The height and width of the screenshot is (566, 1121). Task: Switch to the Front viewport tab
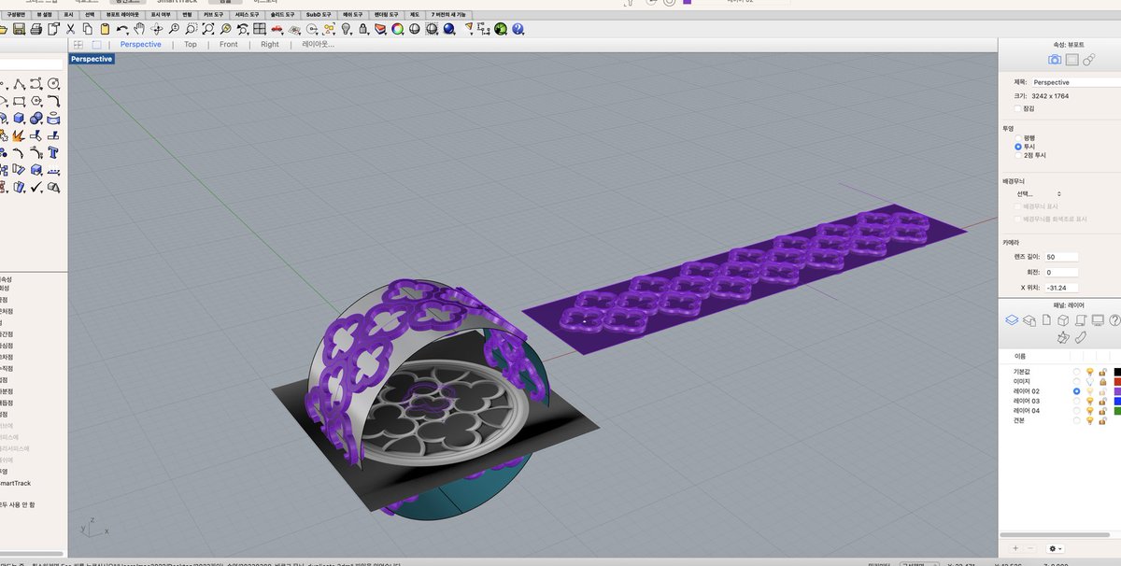(x=229, y=44)
